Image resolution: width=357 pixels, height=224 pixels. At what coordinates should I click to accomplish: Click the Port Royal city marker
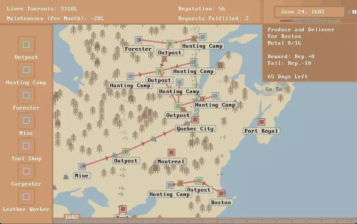click(x=262, y=122)
